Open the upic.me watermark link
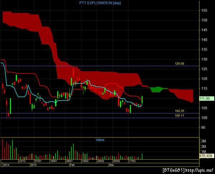215x174 pixels. pos(199,170)
